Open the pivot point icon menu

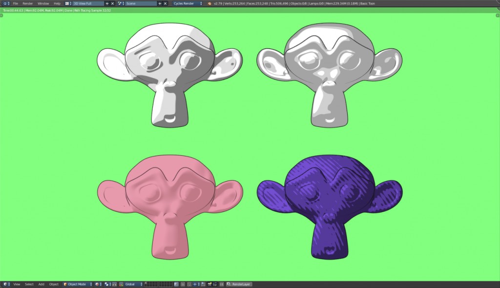pyautogui.click(x=106, y=284)
